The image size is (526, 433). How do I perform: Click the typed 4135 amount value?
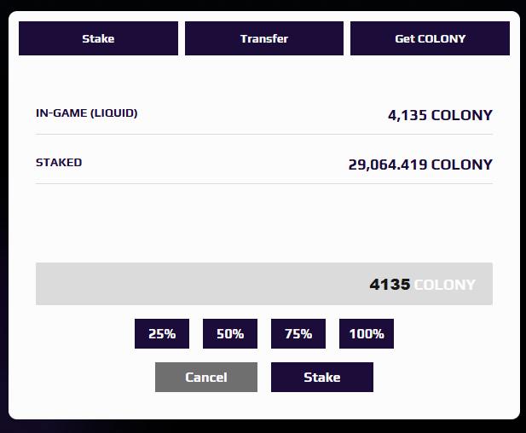(x=390, y=285)
